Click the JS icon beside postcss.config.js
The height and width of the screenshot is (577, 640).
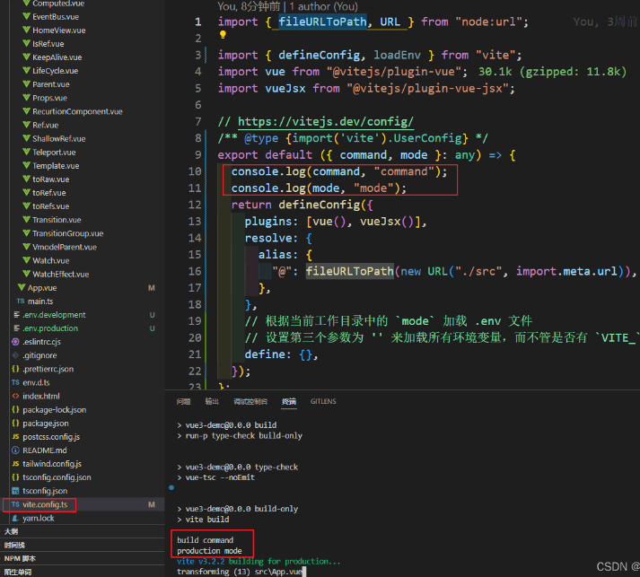15,437
